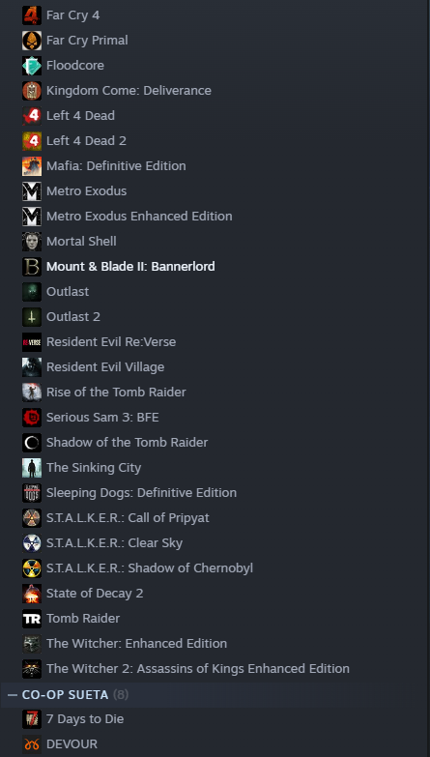Click the Serious Sam 3 red icon
This screenshot has width=430, height=757.
click(x=32, y=417)
